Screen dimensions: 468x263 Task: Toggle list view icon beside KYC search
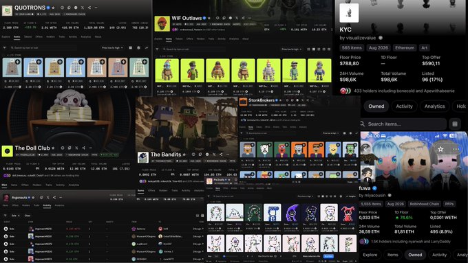tap(455, 124)
